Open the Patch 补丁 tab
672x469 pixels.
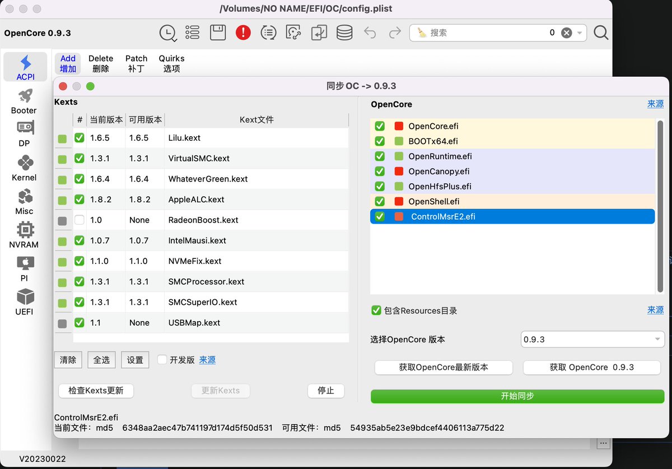(x=136, y=63)
